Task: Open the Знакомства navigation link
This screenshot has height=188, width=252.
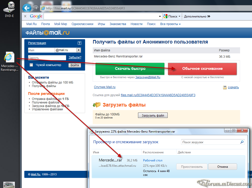Action: [118, 24]
